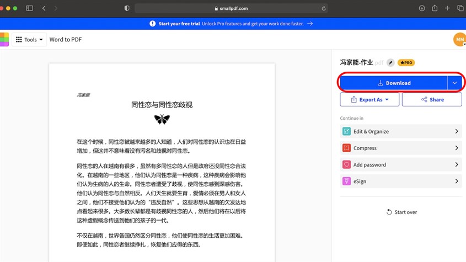The image size is (466, 262).
Task: Click the Export As upload icon
Action: (x=353, y=100)
